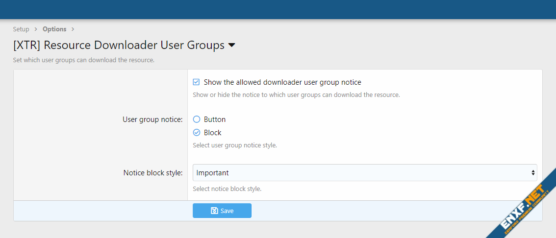The height and width of the screenshot is (238, 556).
Task: Click the "Notice block style:" field label
Action: coord(153,173)
